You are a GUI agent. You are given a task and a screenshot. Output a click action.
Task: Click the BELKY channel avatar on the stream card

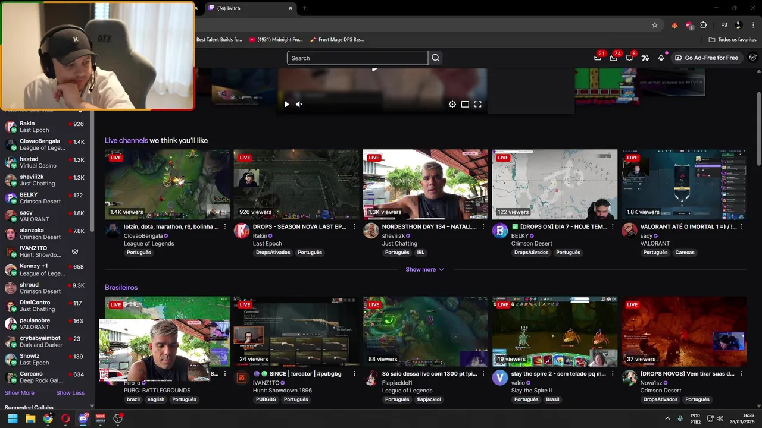(x=500, y=231)
